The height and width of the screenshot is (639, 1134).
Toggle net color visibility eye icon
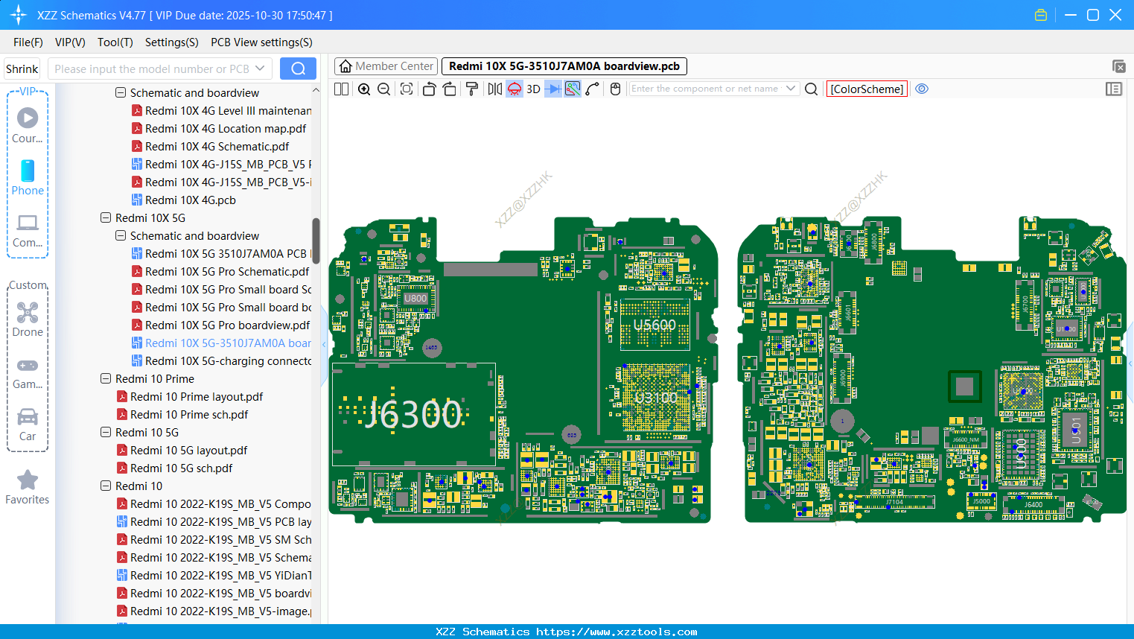point(922,89)
